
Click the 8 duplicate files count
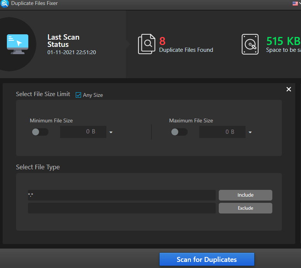click(163, 41)
